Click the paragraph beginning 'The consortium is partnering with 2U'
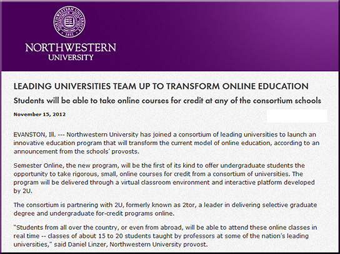This screenshot has height=254, width=340. coord(165,209)
